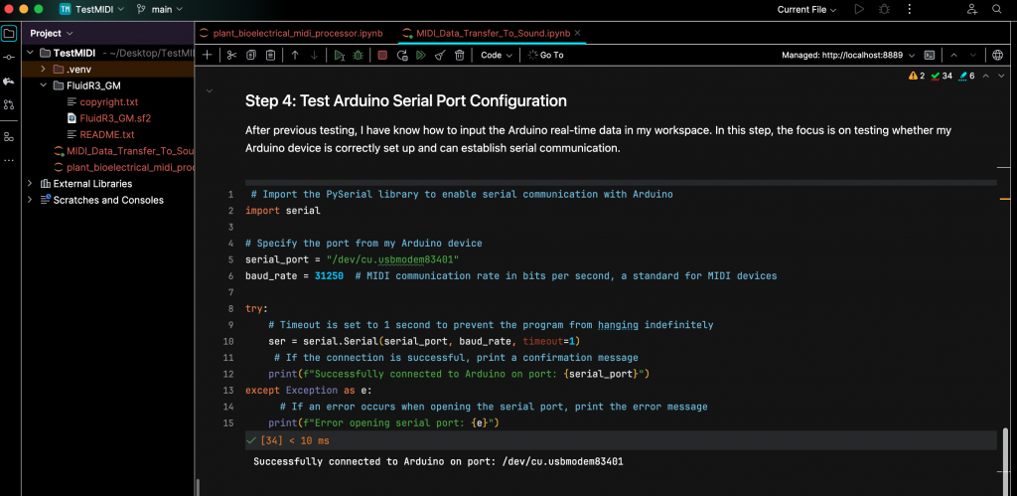Interrupt the kernel with red stop icon

pyautogui.click(x=382, y=56)
